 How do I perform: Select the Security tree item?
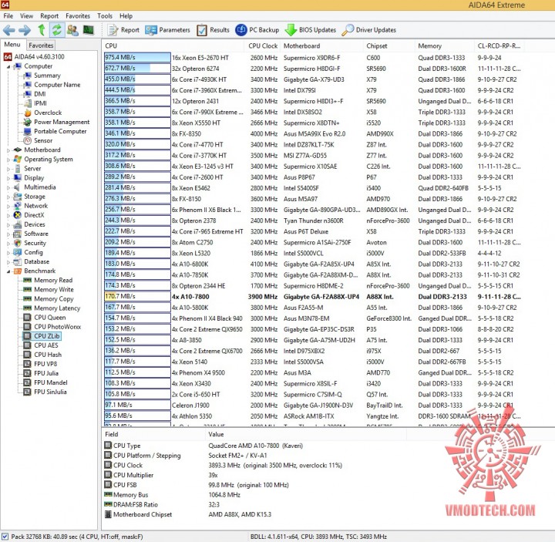click(35, 243)
